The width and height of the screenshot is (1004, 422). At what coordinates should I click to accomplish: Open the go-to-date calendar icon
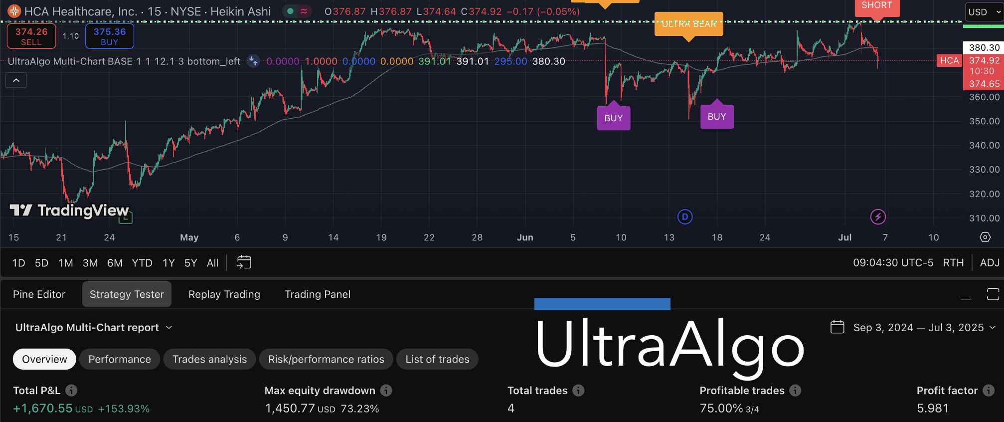(244, 262)
